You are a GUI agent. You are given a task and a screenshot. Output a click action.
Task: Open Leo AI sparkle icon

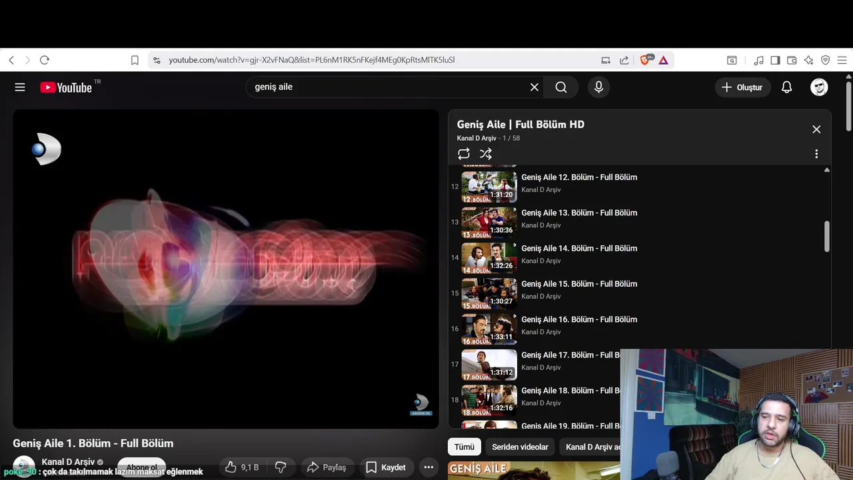click(808, 60)
